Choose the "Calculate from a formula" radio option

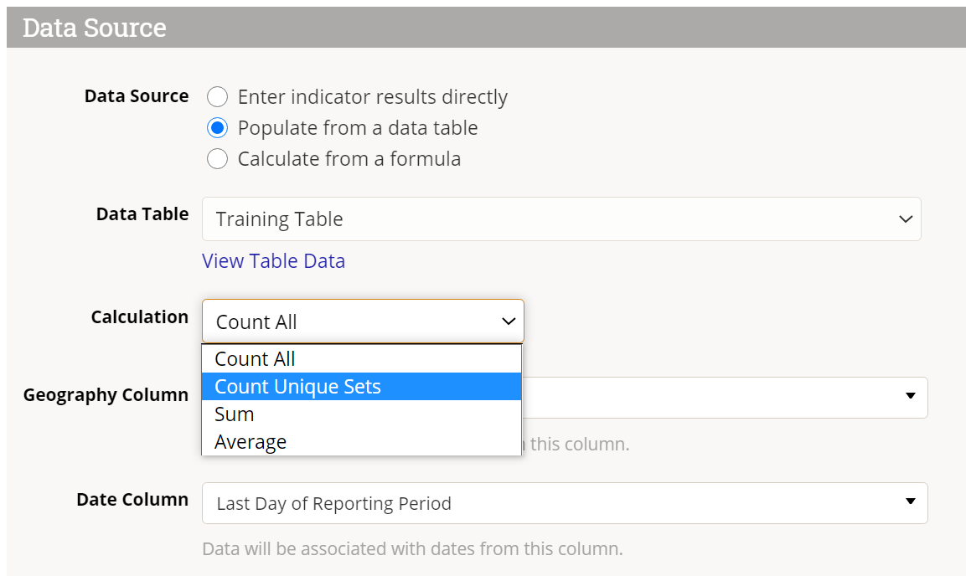[x=218, y=159]
